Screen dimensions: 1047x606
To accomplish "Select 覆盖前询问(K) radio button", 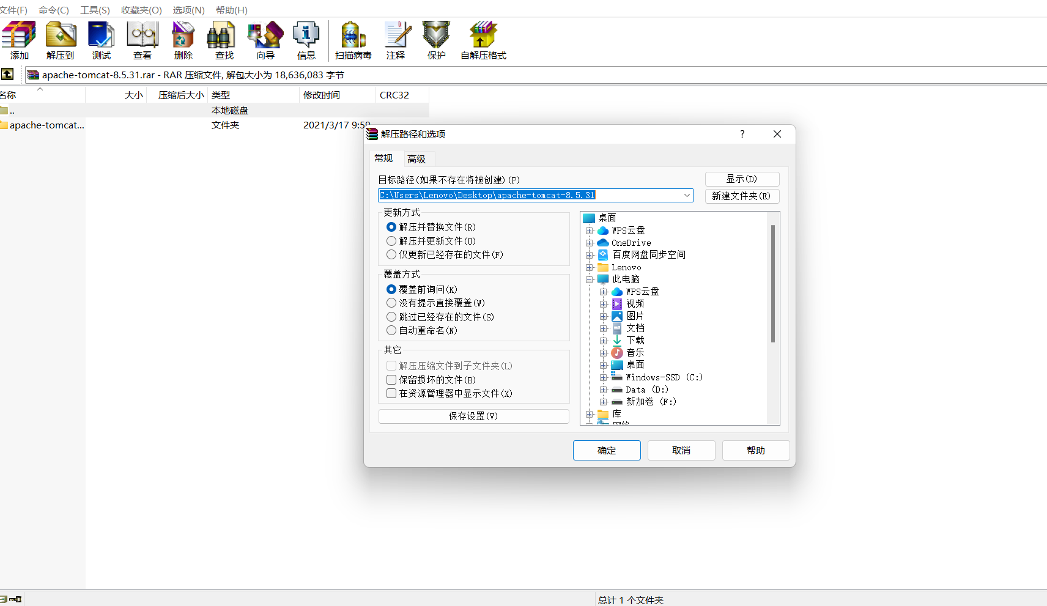I will pyautogui.click(x=391, y=289).
